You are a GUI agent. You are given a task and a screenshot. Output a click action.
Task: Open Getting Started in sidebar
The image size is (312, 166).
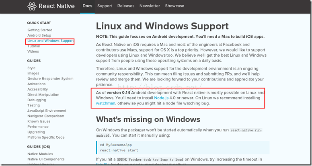(40, 30)
